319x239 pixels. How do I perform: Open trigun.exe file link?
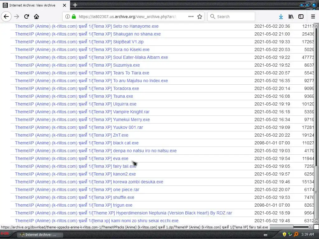[74, 205]
